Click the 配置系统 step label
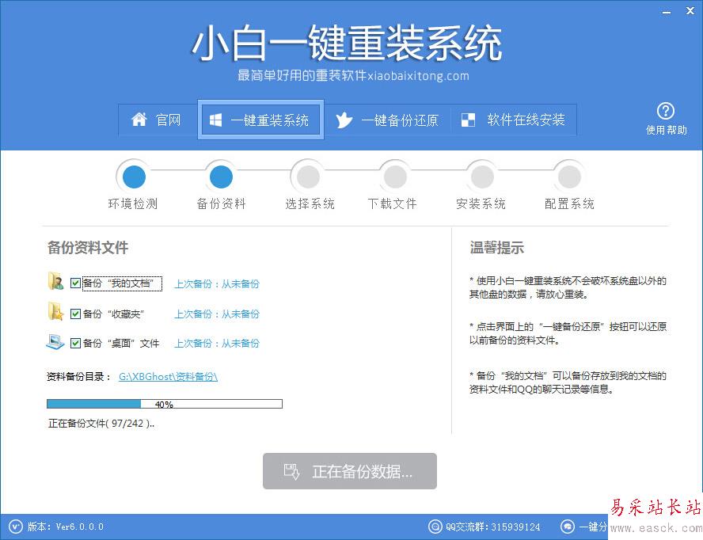The image size is (703, 540). coord(569,204)
